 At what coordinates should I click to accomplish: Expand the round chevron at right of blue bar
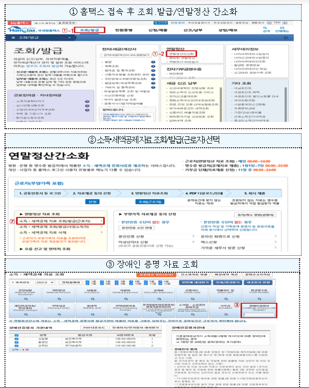click(286, 38)
